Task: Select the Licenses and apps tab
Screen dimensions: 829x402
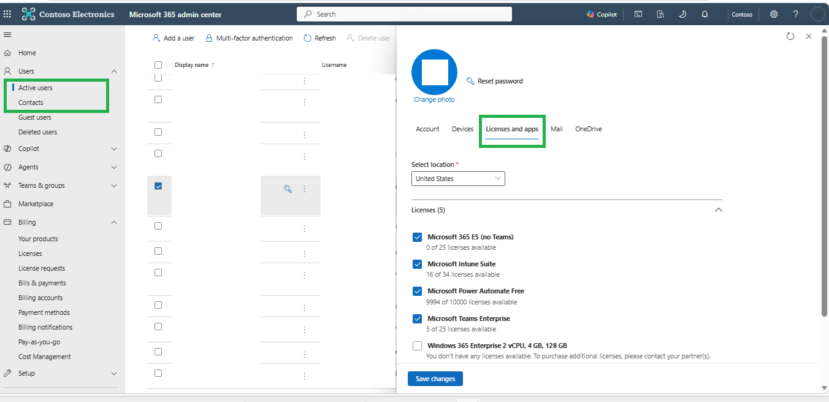Action: coord(512,129)
